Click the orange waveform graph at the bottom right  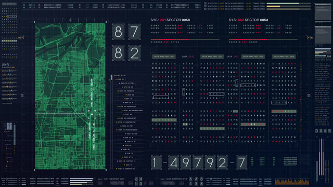(291, 182)
